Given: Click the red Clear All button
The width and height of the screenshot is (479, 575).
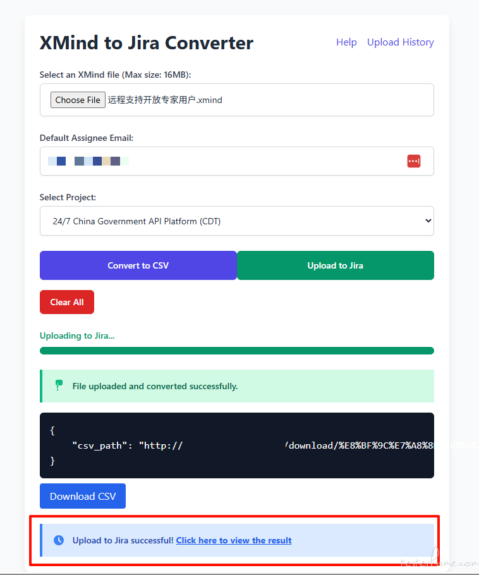Looking at the screenshot, I should click(67, 302).
